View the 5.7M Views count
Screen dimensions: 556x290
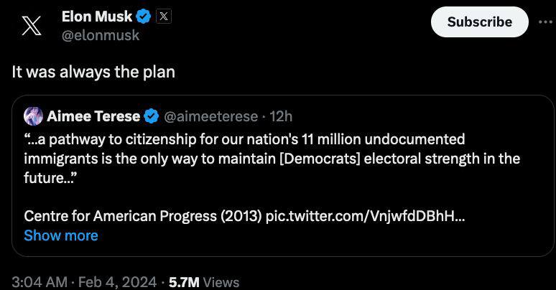pos(203,282)
